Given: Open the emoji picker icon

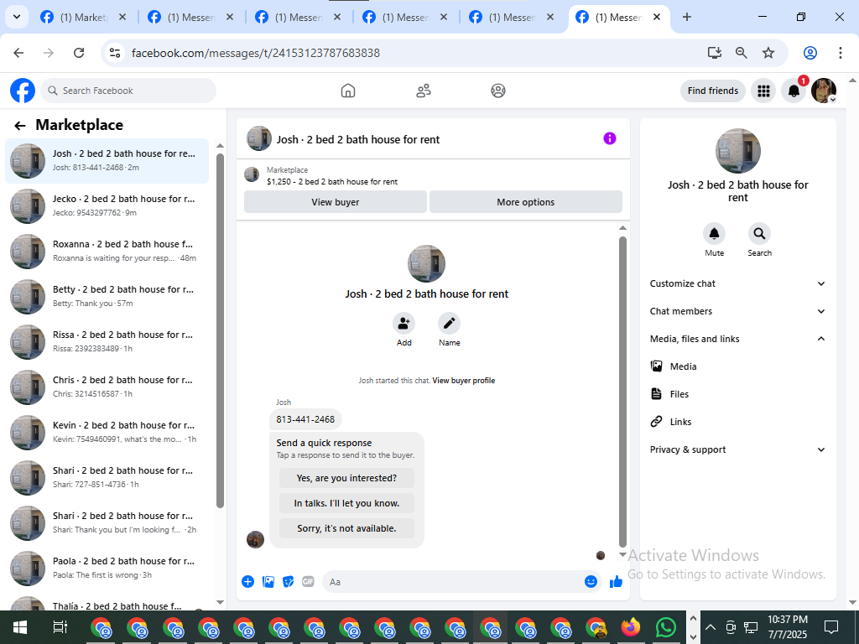Looking at the screenshot, I should click(x=591, y=582).
